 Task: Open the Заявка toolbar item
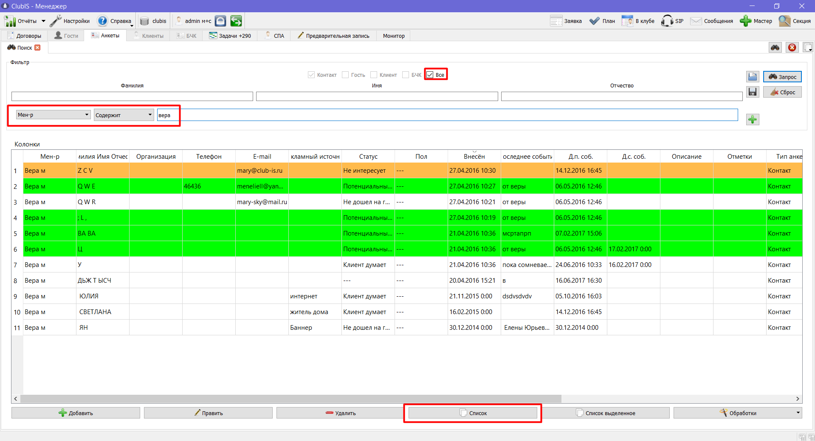click(x=566, y=21)
